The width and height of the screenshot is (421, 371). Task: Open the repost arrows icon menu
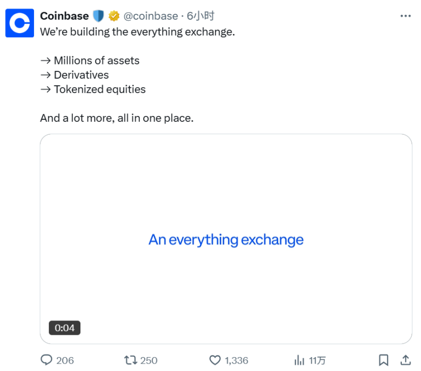[x=130, y=360]
